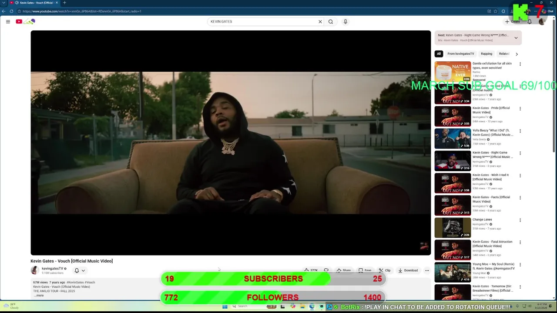Open YouTube notifications bell in header

coord(530,21)
